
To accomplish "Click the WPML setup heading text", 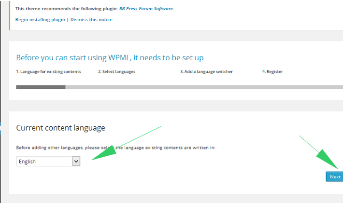I will [x=110, y=58].
